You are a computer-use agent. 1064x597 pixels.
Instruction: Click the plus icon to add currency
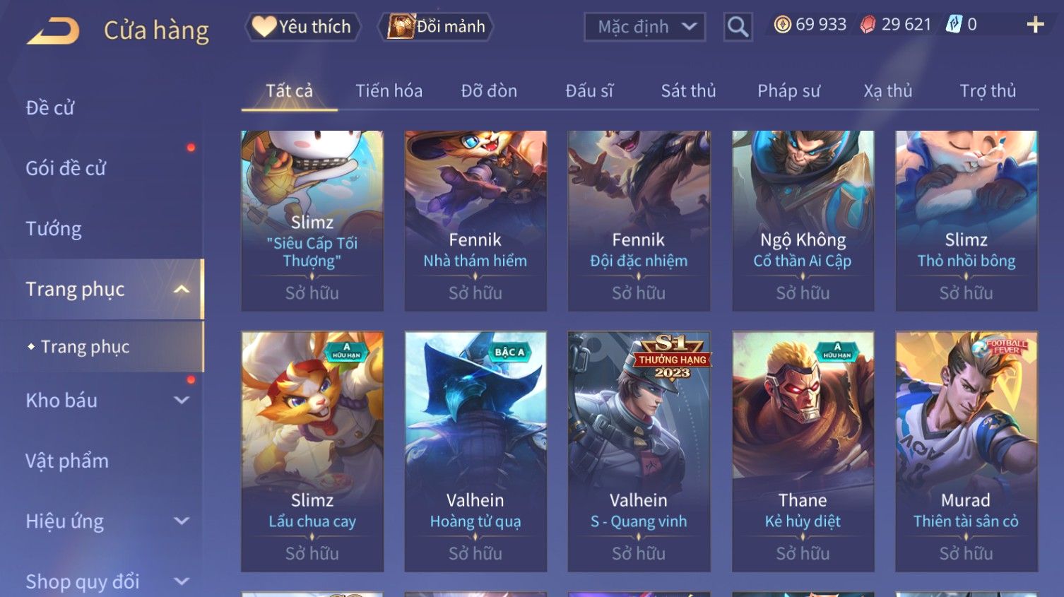[x=1035, y=25]
